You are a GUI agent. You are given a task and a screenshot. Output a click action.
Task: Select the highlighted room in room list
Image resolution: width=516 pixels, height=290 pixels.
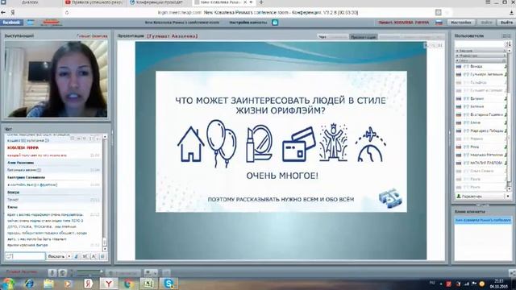point(483,220)
